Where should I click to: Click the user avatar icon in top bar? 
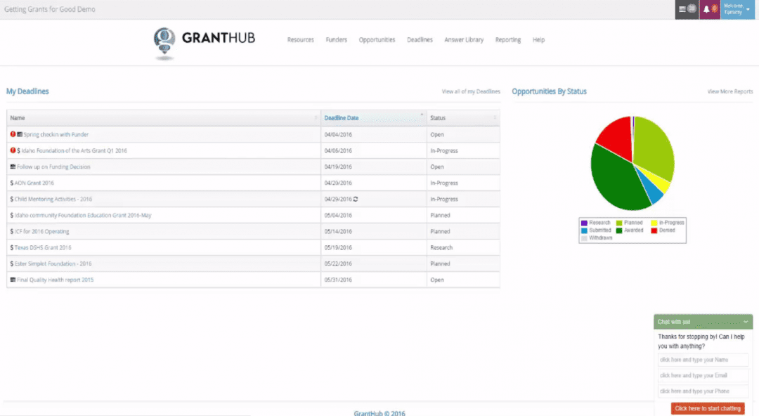(x=715, y=8)
